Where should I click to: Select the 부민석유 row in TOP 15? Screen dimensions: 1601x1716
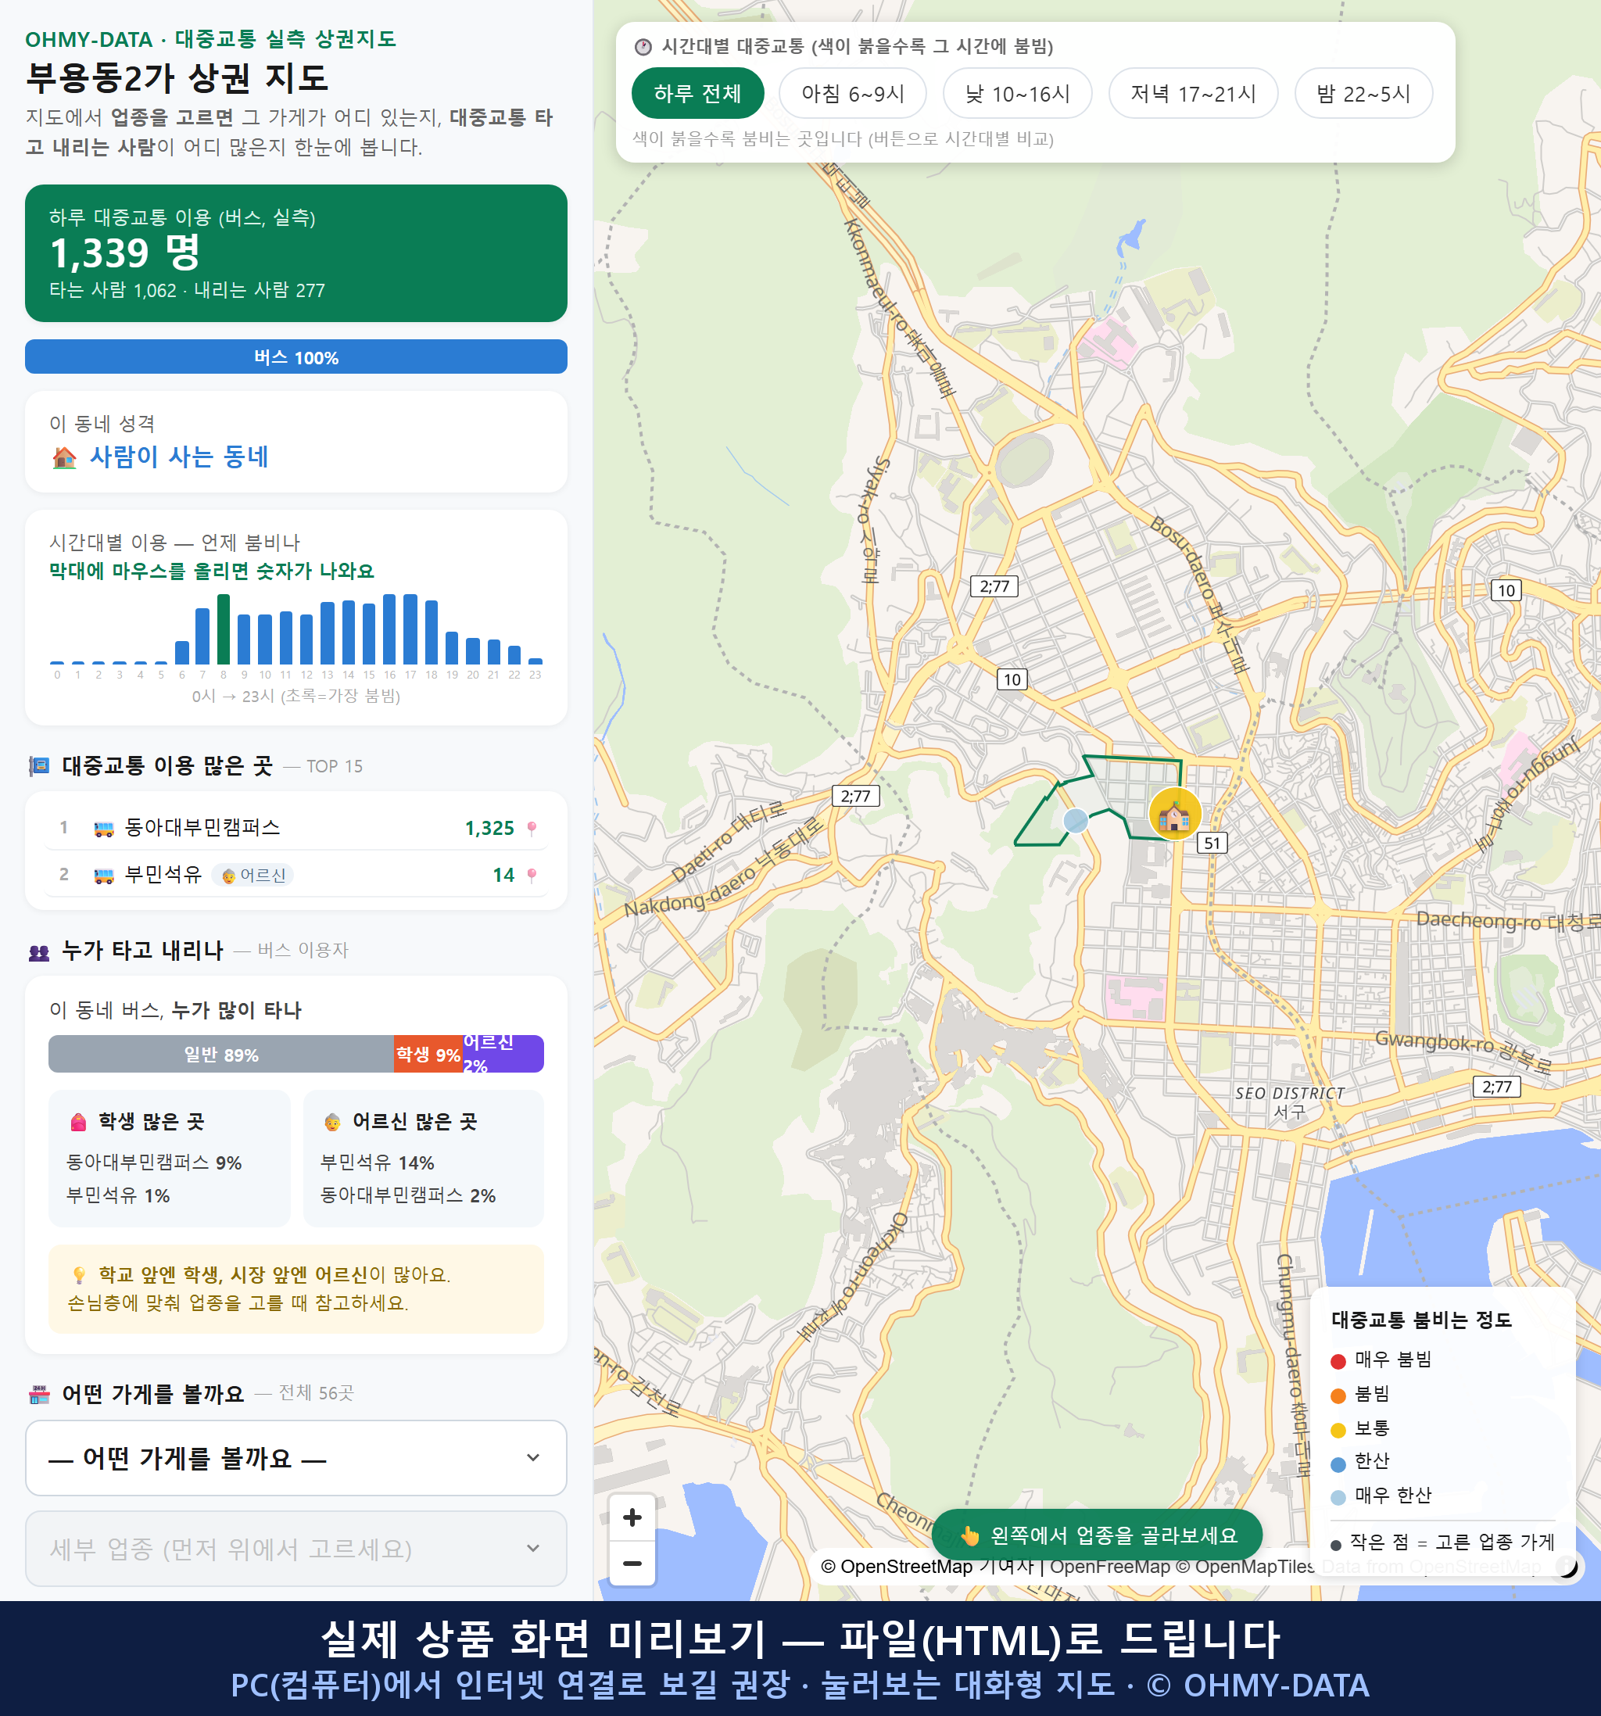pos(296,874)
